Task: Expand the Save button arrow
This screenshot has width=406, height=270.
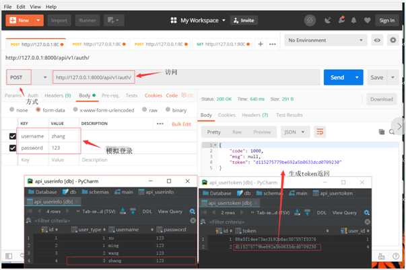Action: tap(393, 77)
